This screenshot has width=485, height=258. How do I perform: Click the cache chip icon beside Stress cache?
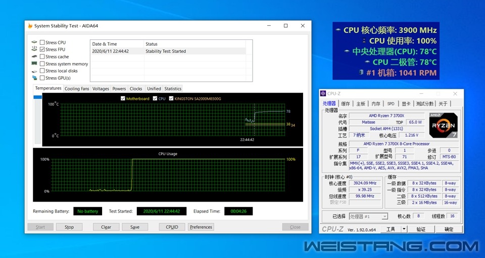pyautogui.click(x=34, y=56)
